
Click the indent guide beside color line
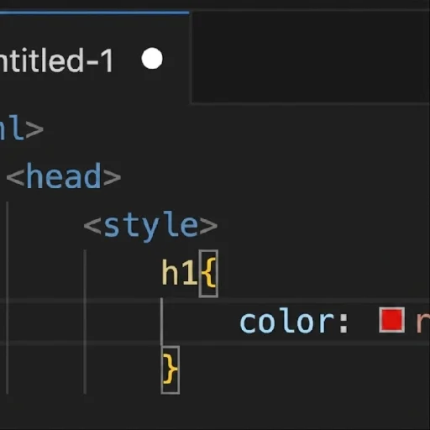coord(161,322)
